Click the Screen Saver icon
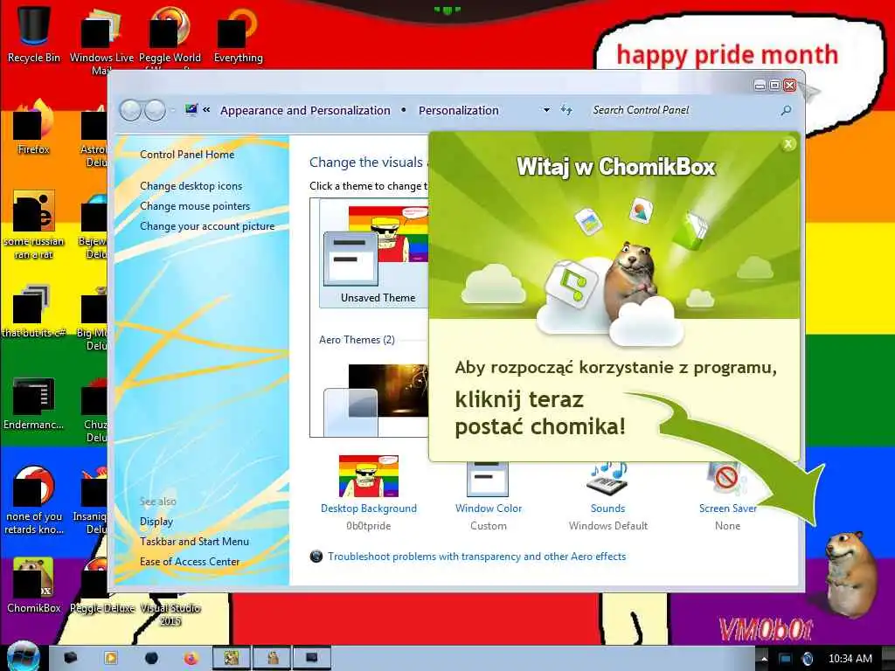 click(x=727, y=478)
